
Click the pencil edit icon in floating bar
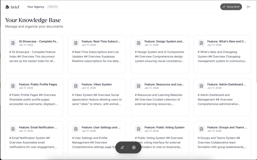click(x=122, y=148)
